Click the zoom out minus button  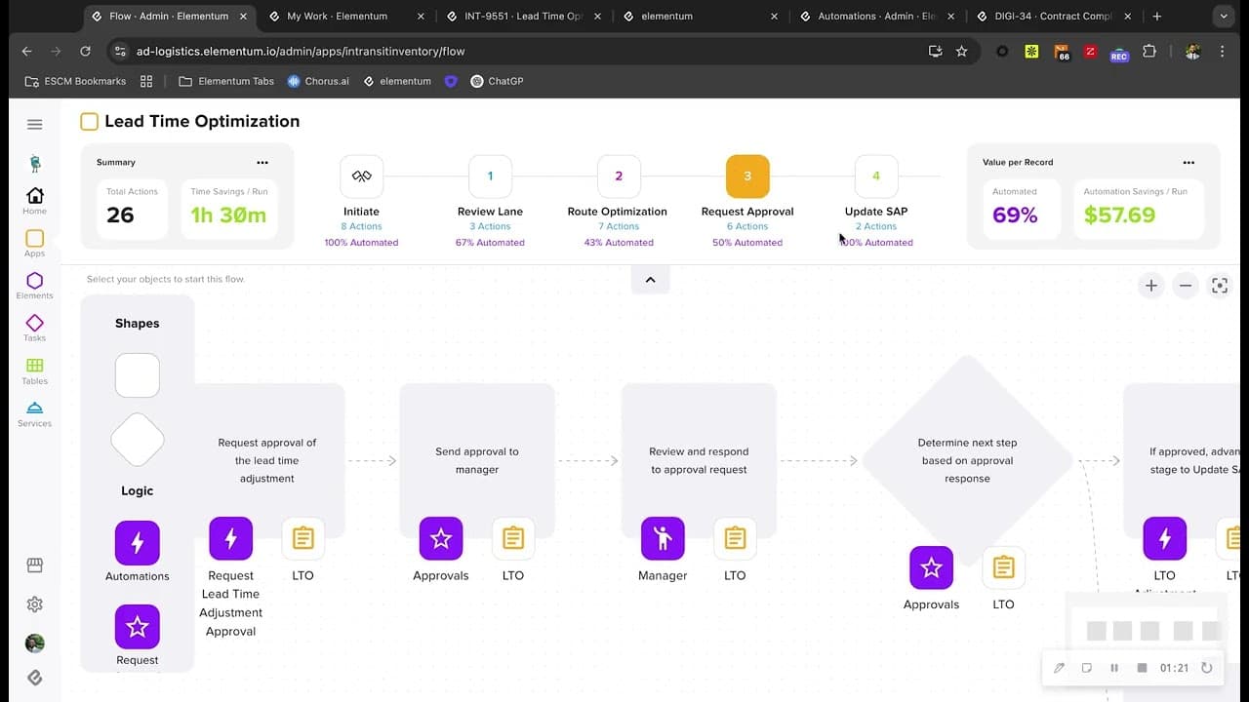pyautogui.click(x=1186, y=286)
